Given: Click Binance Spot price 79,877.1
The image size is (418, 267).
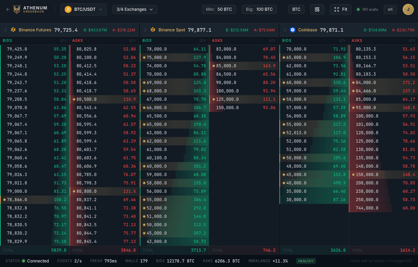Looking at the screenshot, I should tap(200, 30).
